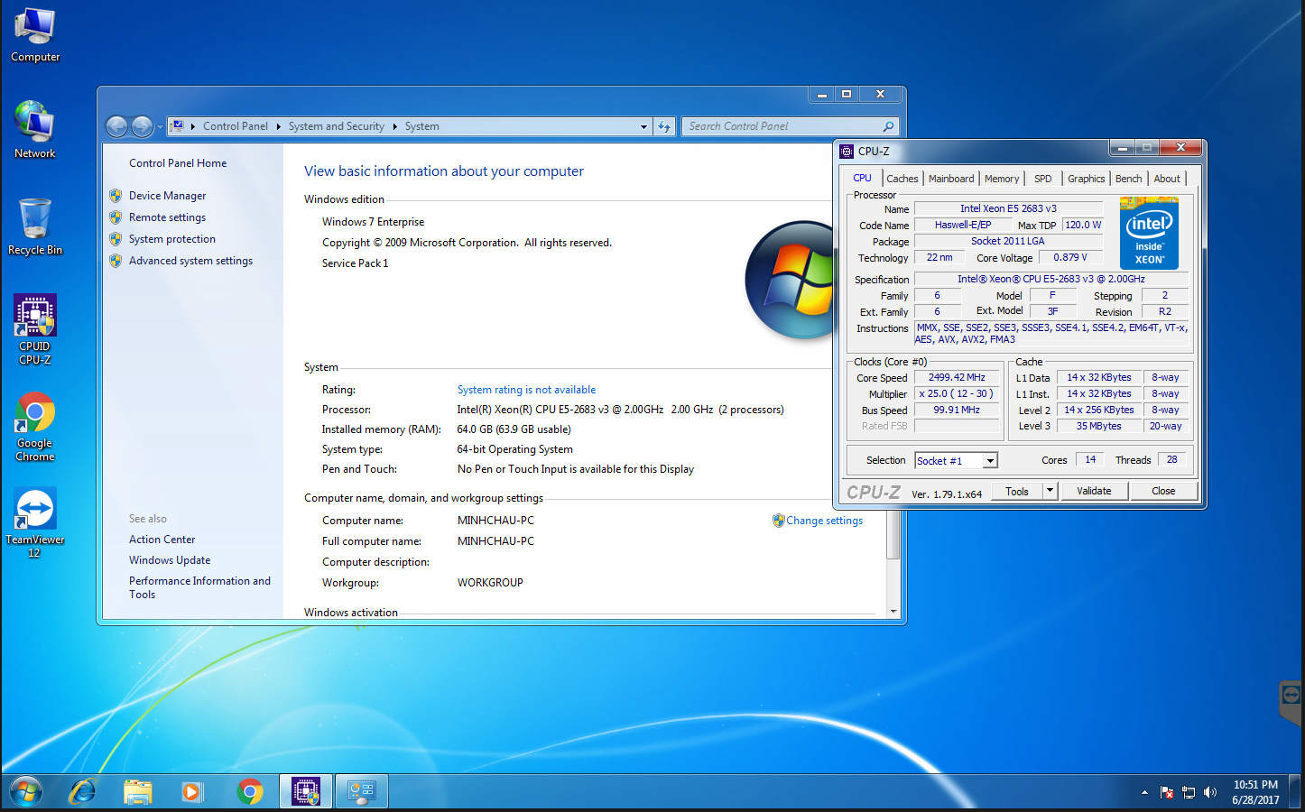1305x812 pixels.
Task: Switch to the CPU-Z taskbar button
Action: [x=306, y=792]
